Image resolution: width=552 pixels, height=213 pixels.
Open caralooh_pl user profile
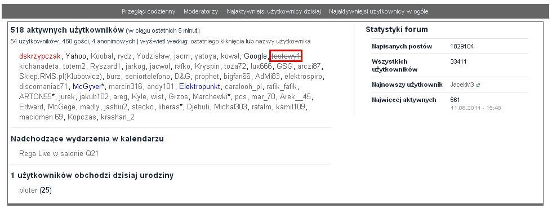coord(243,86)
